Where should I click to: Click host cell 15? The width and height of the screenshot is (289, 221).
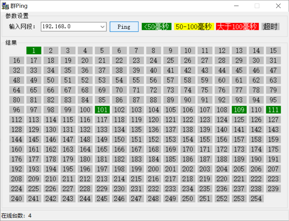[x=273, y=51]
